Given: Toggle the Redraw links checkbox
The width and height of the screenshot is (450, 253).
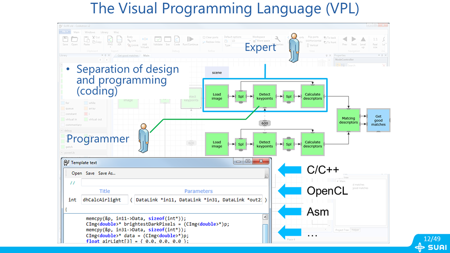Looking at the screenshot, I should (x=204, y=42).
